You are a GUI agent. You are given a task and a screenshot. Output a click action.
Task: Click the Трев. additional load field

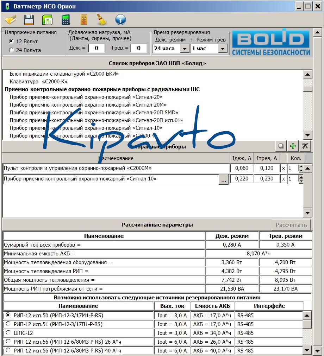click(139, 48)
